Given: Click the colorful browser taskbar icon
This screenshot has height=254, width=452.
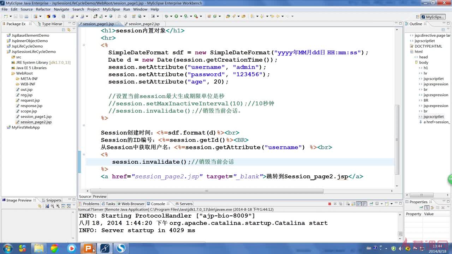Looking at the screenshot, I should coord(55,248).
